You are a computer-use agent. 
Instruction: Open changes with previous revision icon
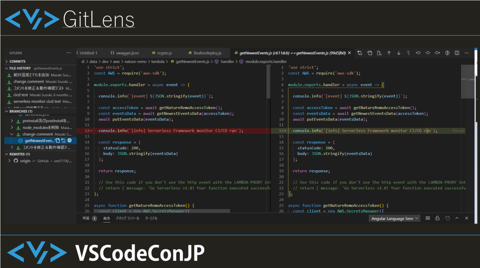click(x=418, y=53)
